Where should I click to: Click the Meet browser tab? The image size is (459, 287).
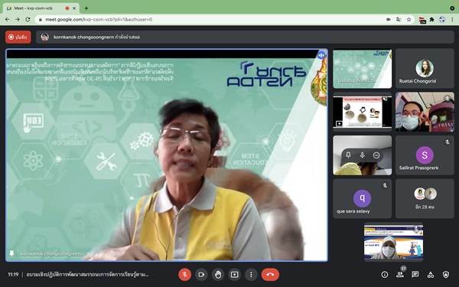(x=41, y=8)
